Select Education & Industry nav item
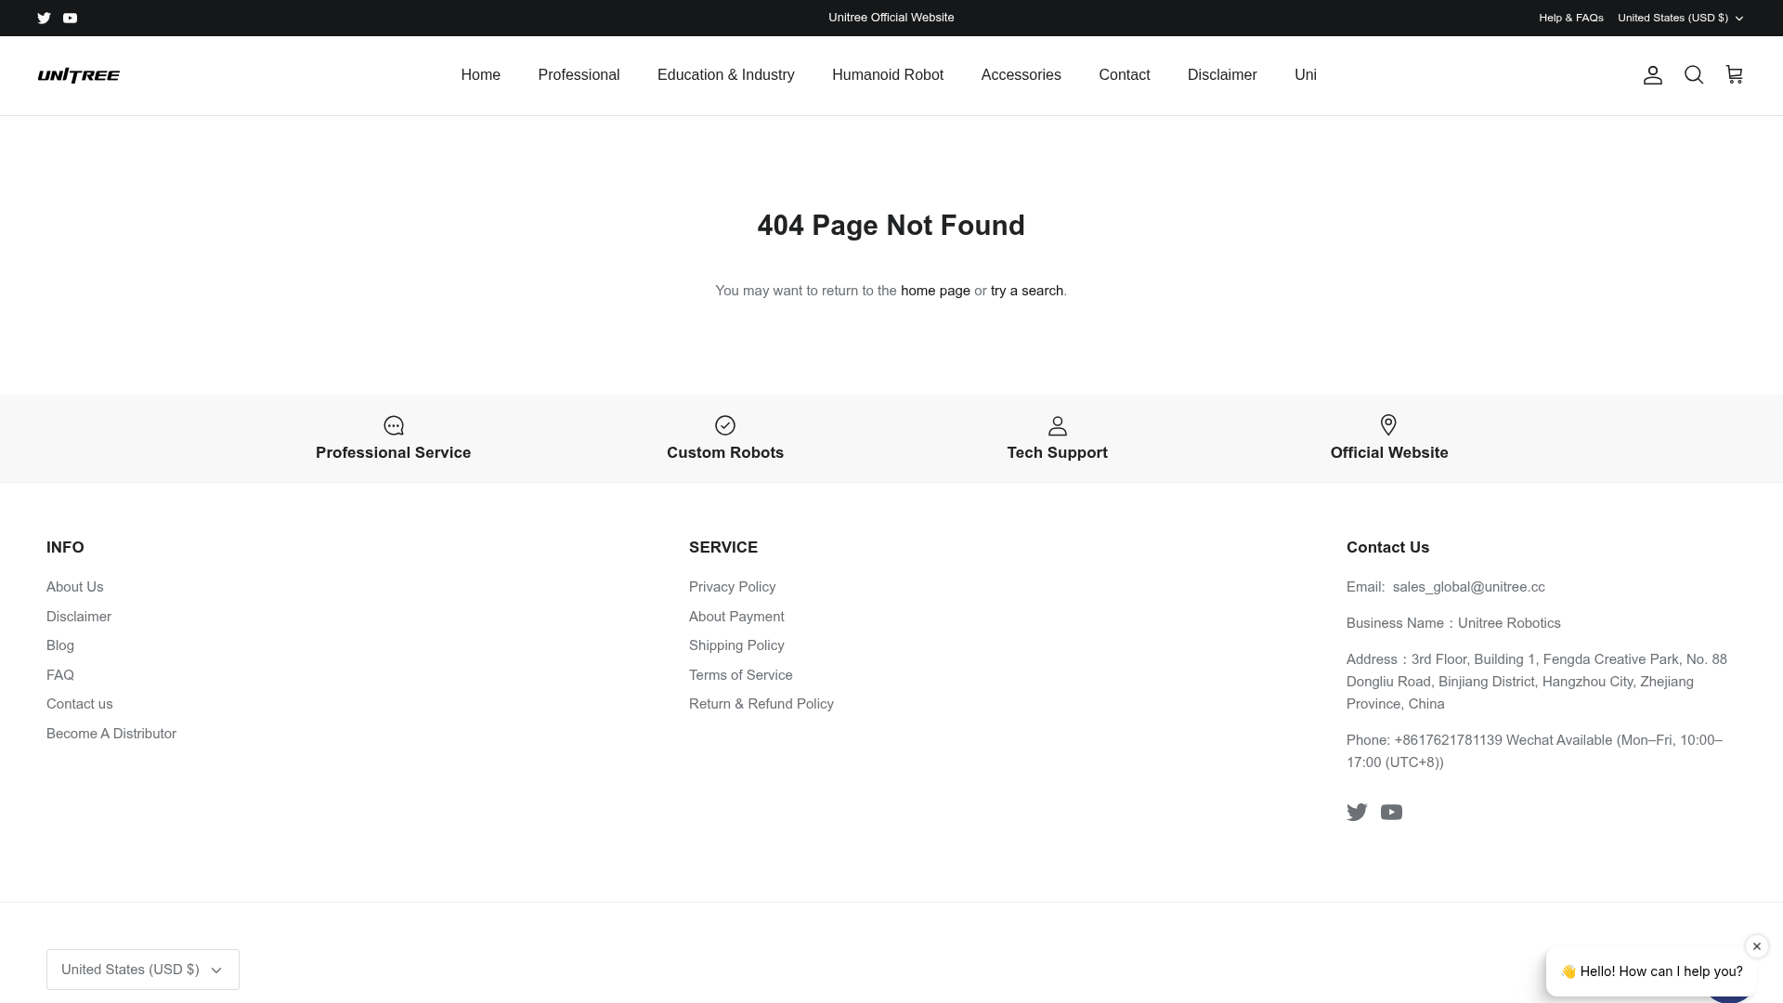This screenshot has width=1783, height=1003. pyautogui.click(x=725, y=75)
